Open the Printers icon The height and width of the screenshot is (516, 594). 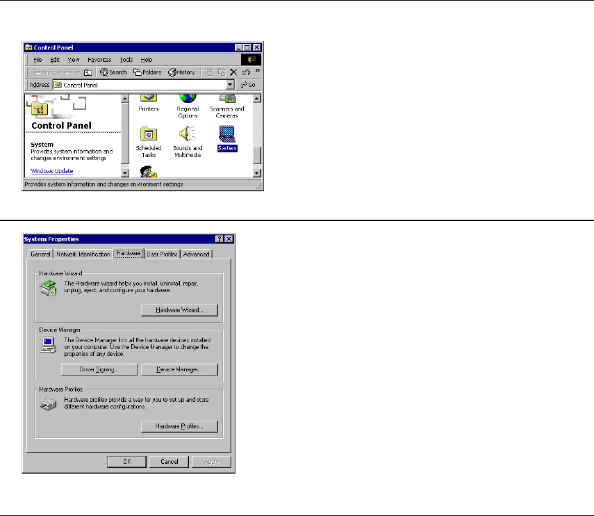click(149, 104)
